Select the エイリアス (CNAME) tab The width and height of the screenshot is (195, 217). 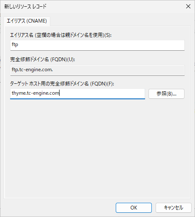(x=27, y=21)
